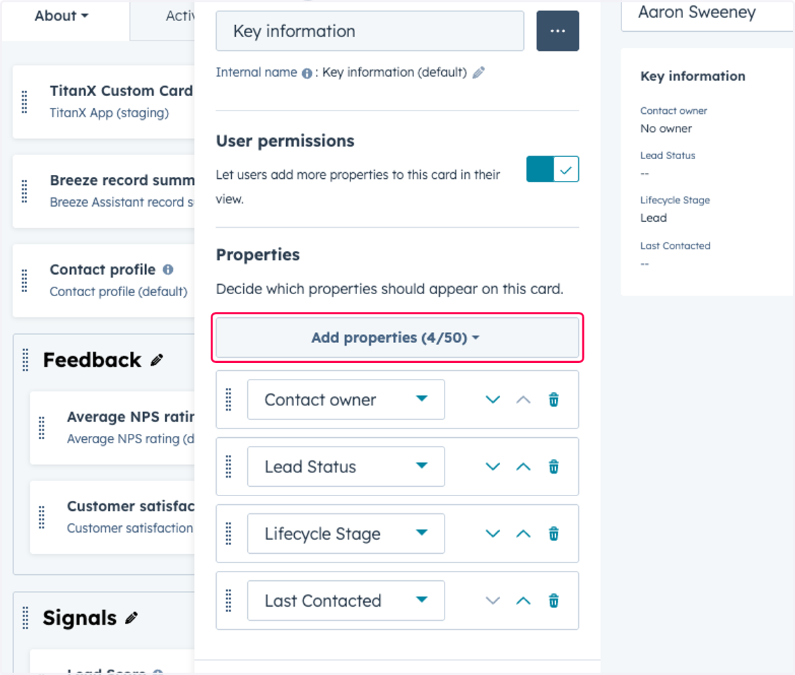
Task: Grab the Lifecycle Stage row drag handle
Action: point(229,533)
